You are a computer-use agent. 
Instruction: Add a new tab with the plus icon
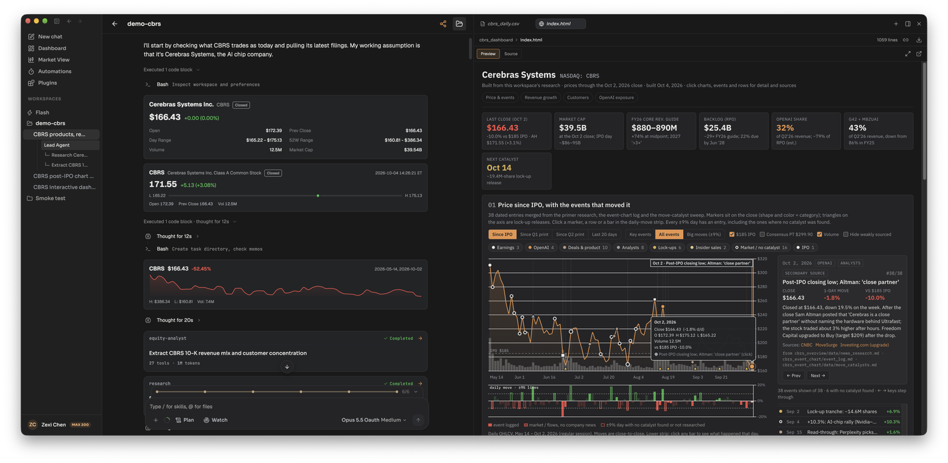coord(896,24)
